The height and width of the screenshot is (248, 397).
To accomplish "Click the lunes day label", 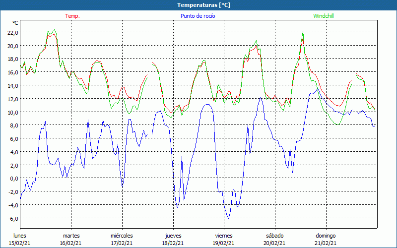I will (x=20, y=236).
